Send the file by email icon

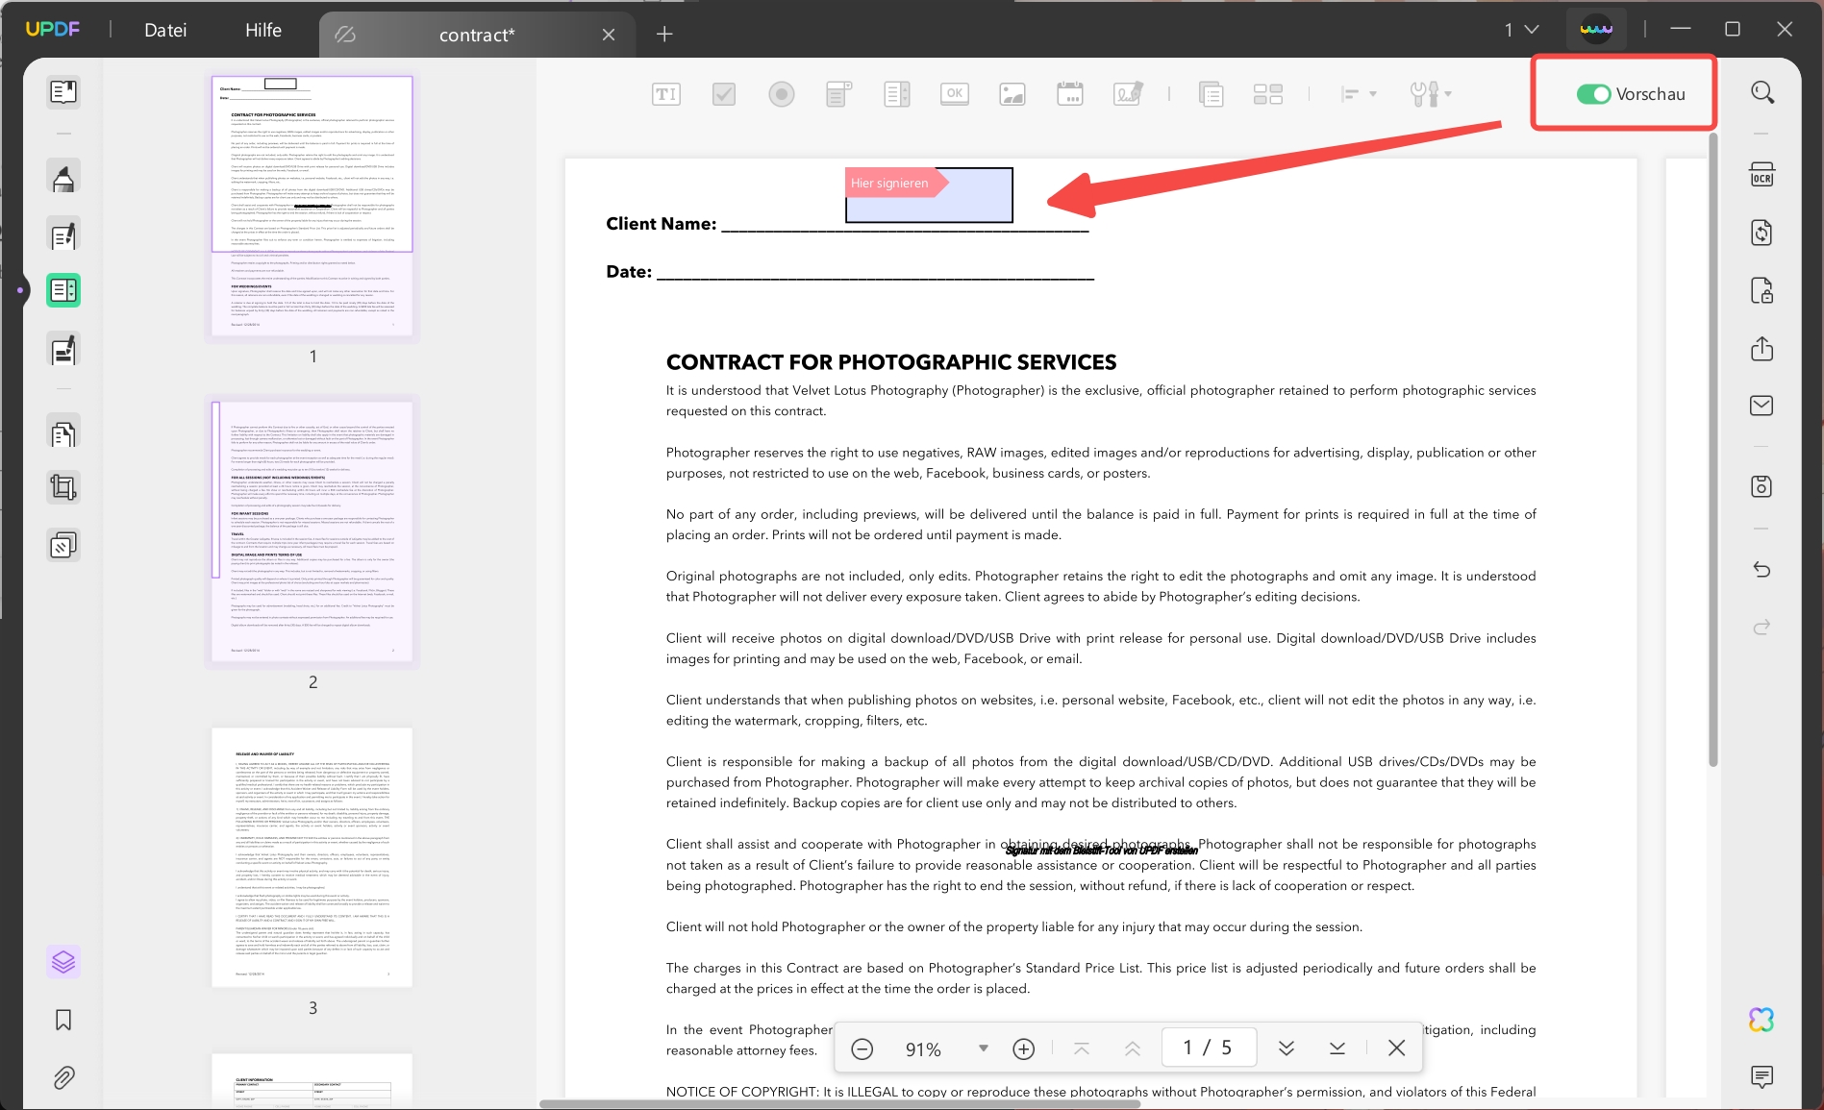pyautogui.click(x=1762, y=406)
